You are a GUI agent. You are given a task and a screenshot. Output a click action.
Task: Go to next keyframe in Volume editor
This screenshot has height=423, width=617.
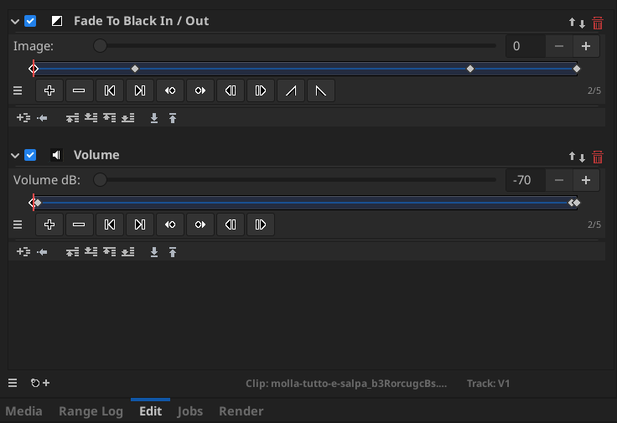(x=139, y=224)
